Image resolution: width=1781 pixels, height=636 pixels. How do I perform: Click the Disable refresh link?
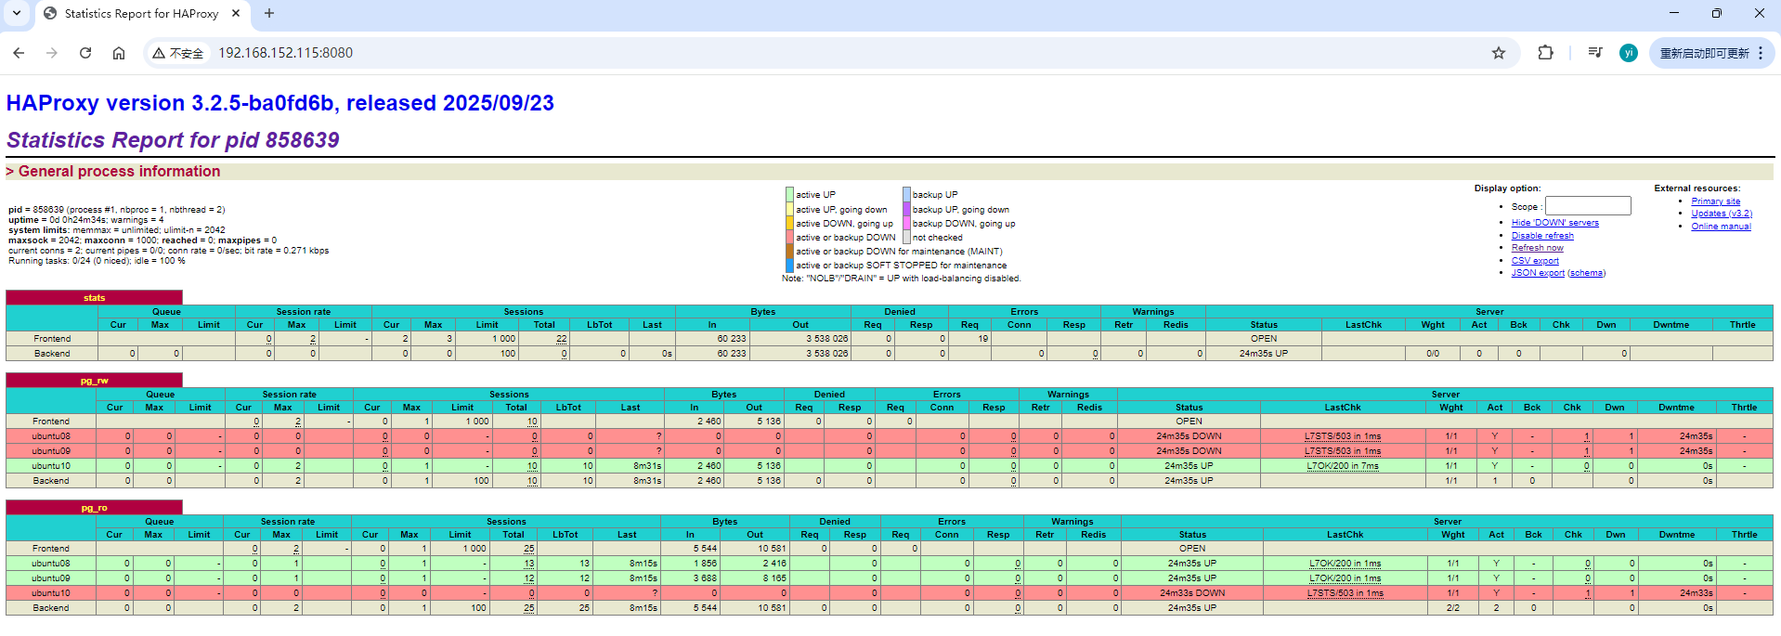1542,236
